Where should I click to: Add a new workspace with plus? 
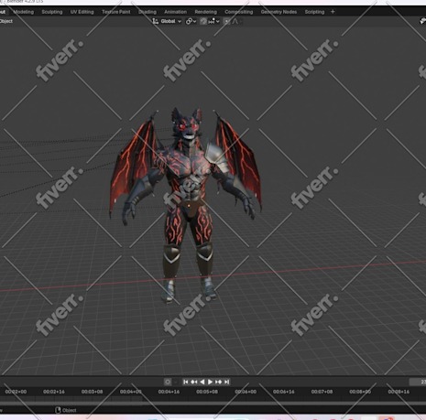pyautogui.click(x=333, y=12)
